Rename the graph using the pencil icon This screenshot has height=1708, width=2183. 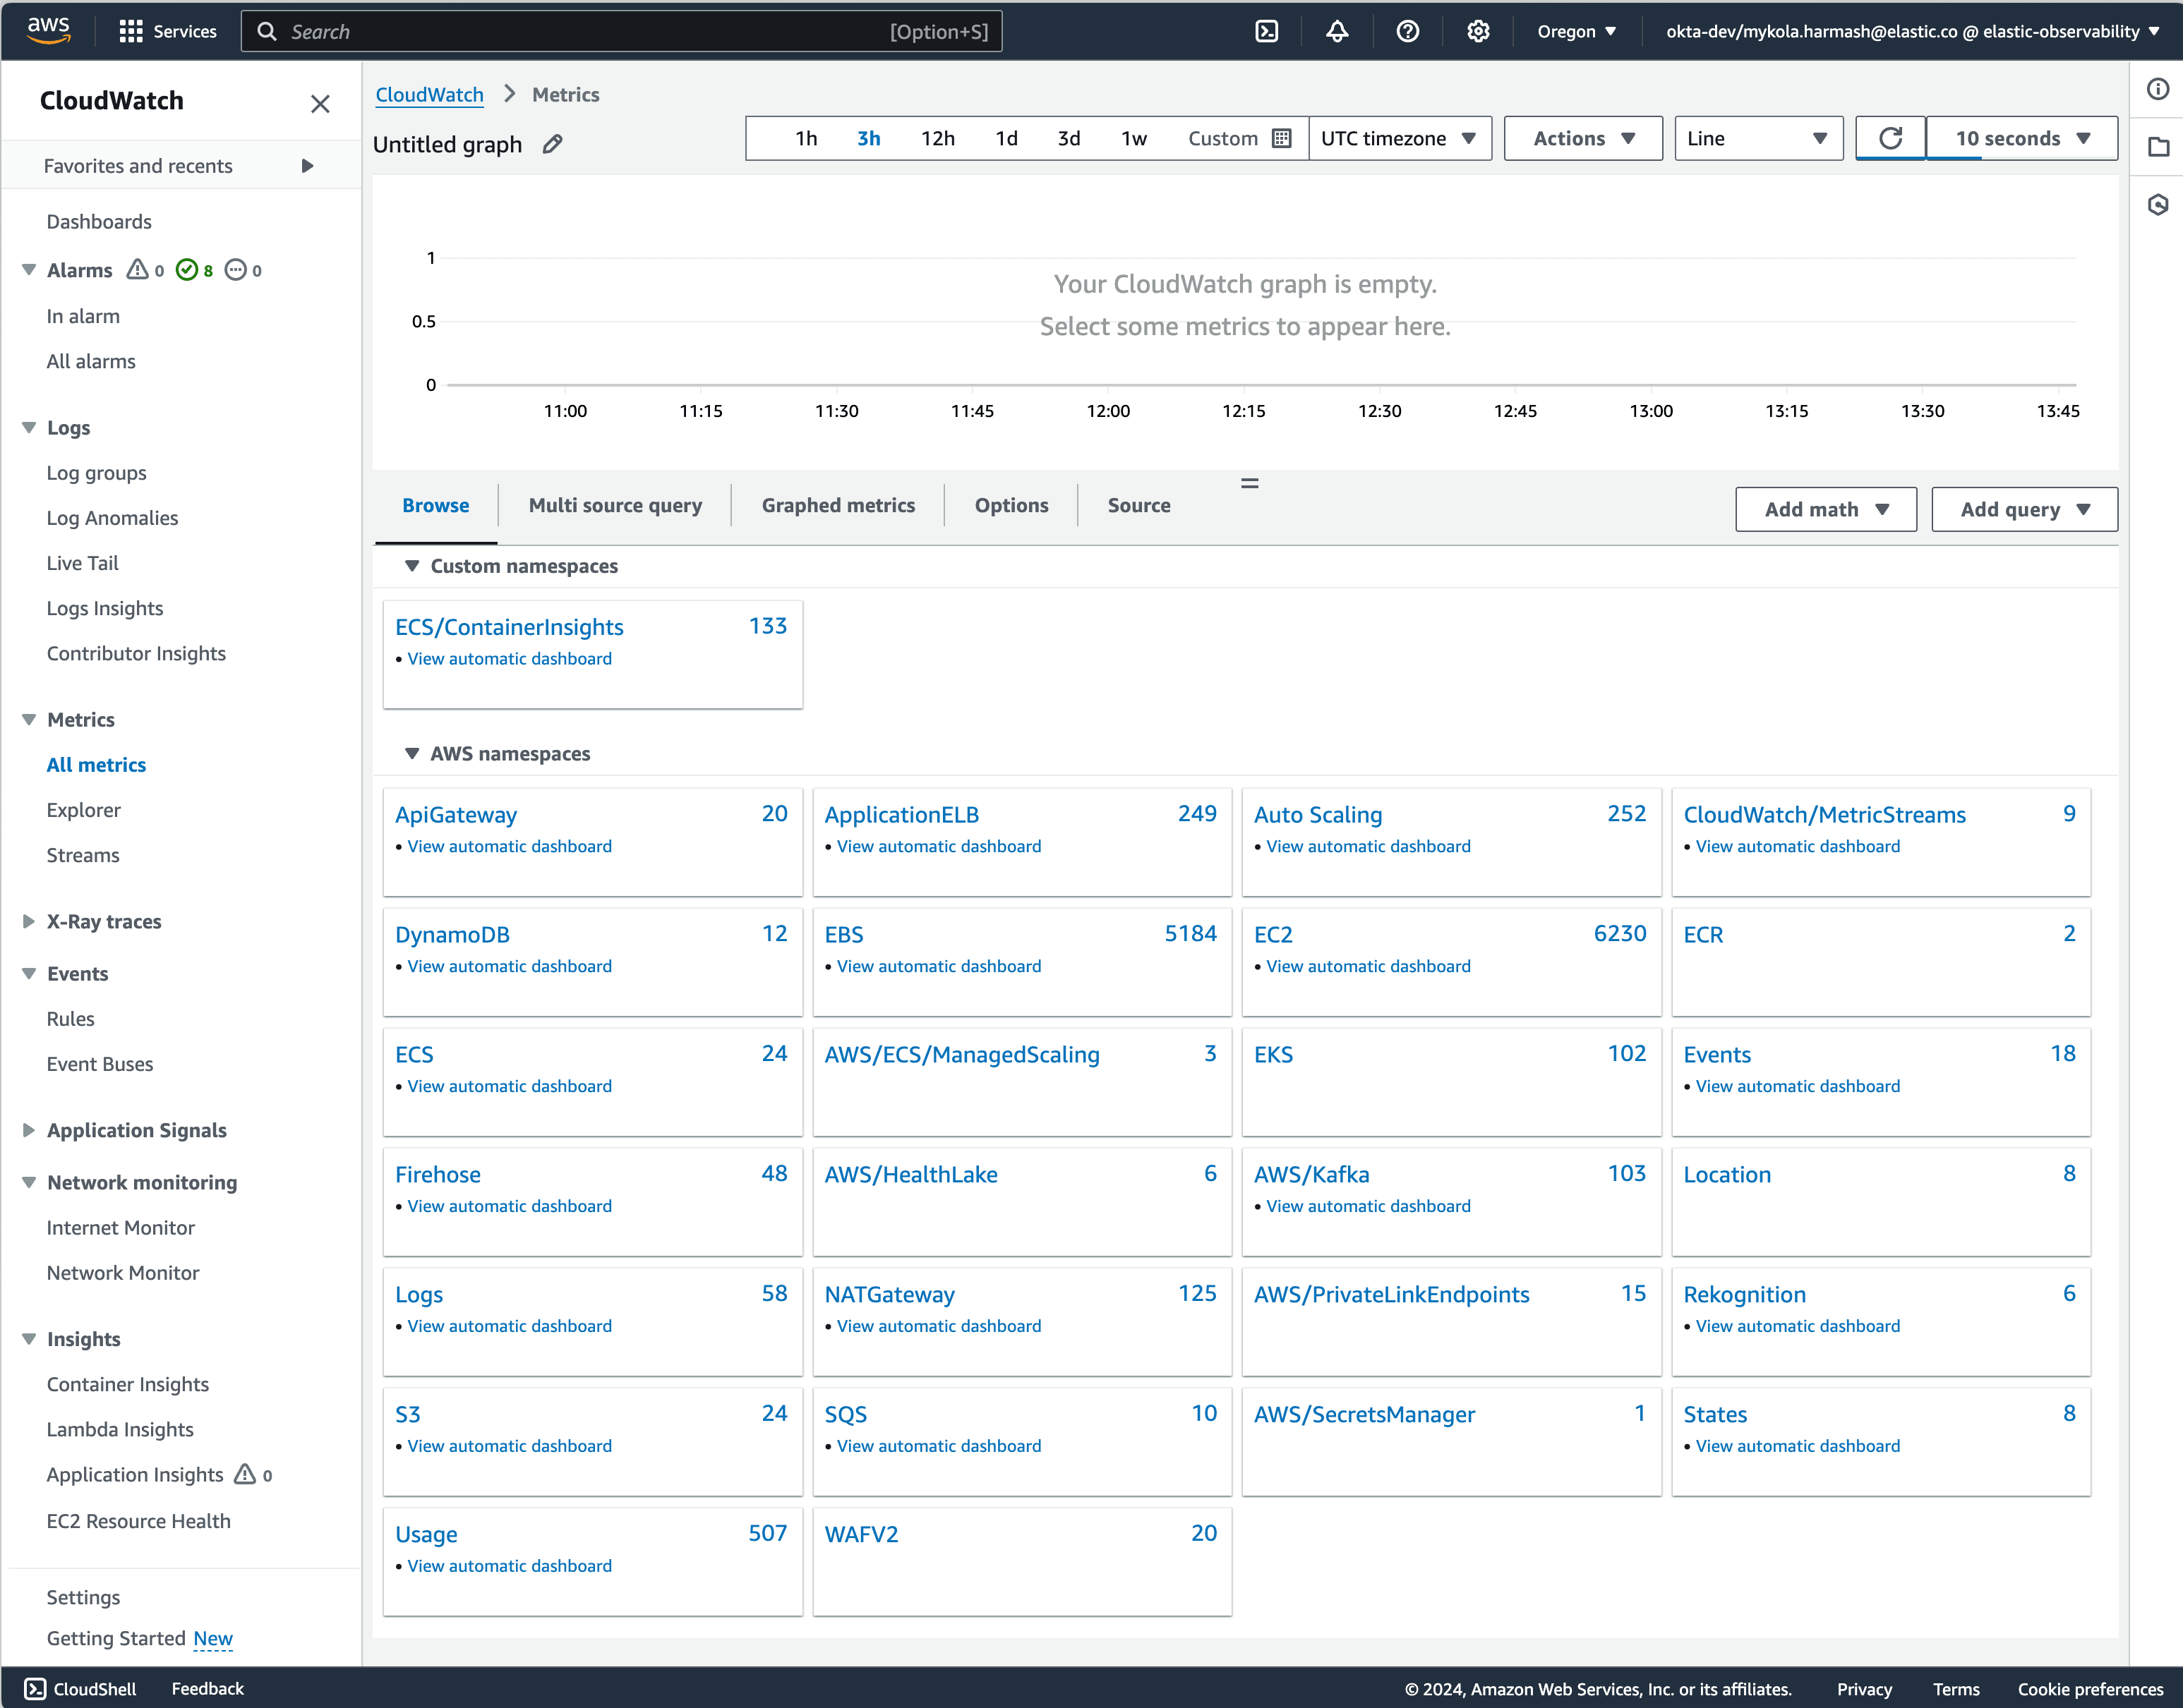point(552,144)
